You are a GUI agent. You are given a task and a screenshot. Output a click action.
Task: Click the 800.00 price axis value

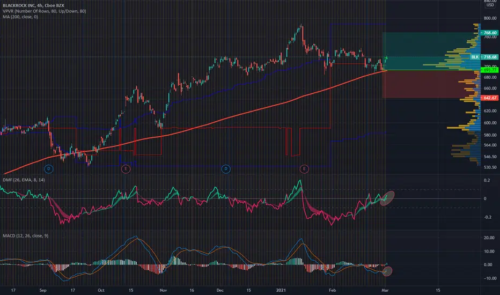pyautogui.click(x=490, y=18)
